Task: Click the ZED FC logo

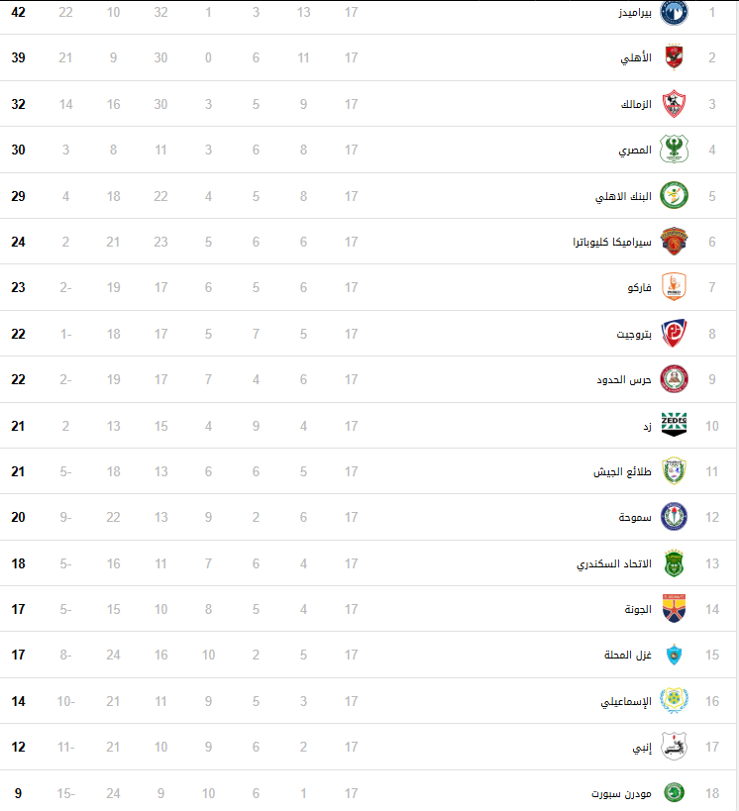Action: coord(674,425)
